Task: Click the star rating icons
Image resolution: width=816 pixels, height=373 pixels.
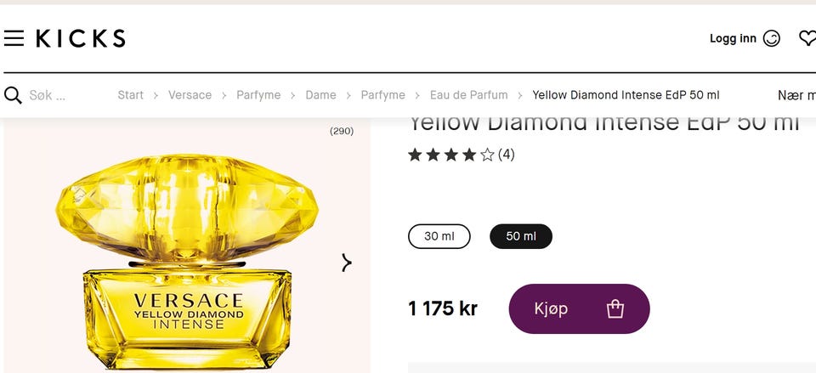Action: point(450,155)
